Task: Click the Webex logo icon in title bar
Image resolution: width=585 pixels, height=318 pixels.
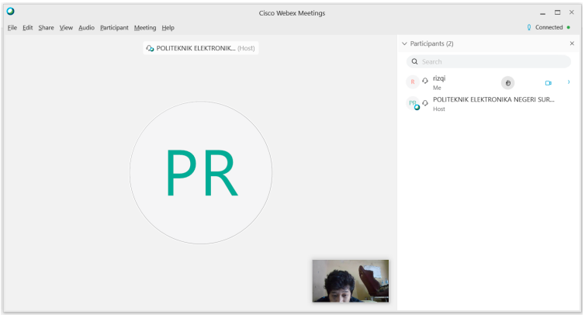Action: (10, 12)
